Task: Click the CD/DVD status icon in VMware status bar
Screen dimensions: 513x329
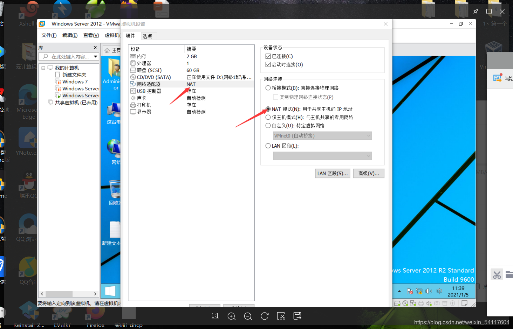Action: (405, 303)
